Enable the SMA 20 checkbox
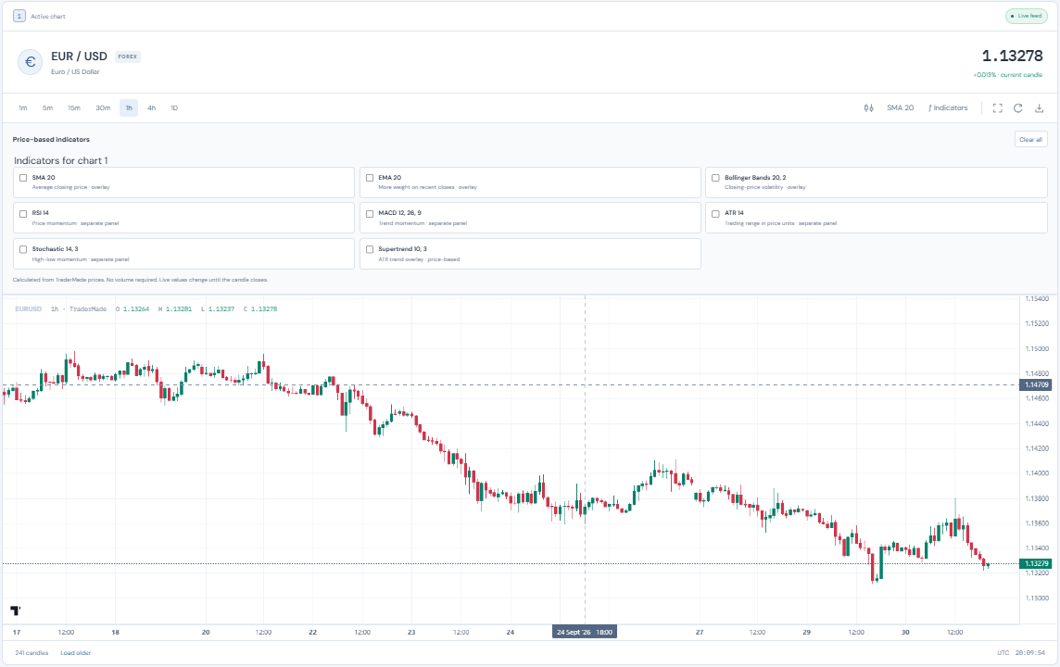 (23, 178)
